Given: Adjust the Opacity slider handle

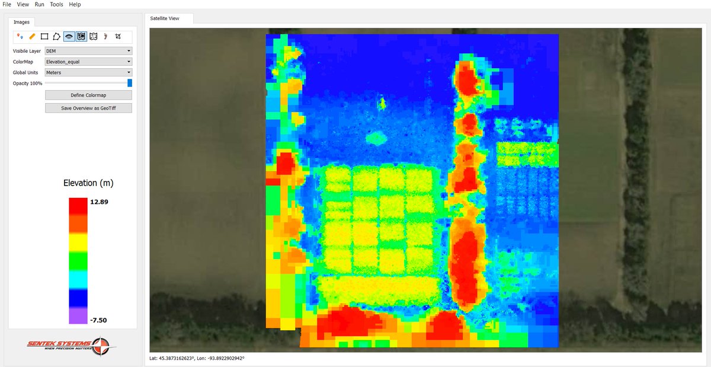Looking at the screenshot, I should [x=129, y=83].
